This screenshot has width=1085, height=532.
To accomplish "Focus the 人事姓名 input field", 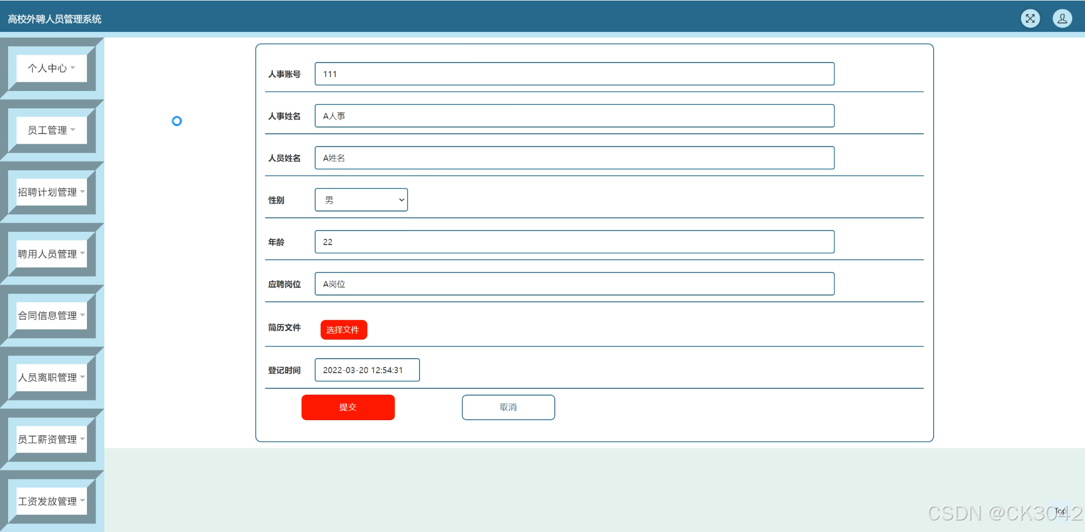I will [574, 116].
